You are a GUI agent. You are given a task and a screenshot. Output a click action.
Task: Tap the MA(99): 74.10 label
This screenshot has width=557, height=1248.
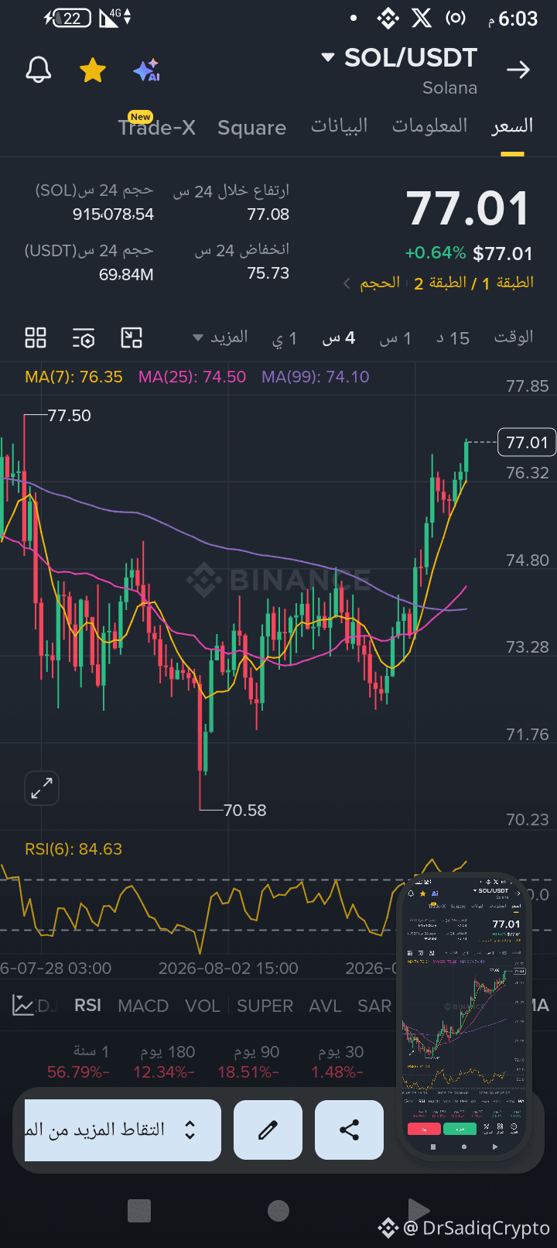(x=316, y=377)
